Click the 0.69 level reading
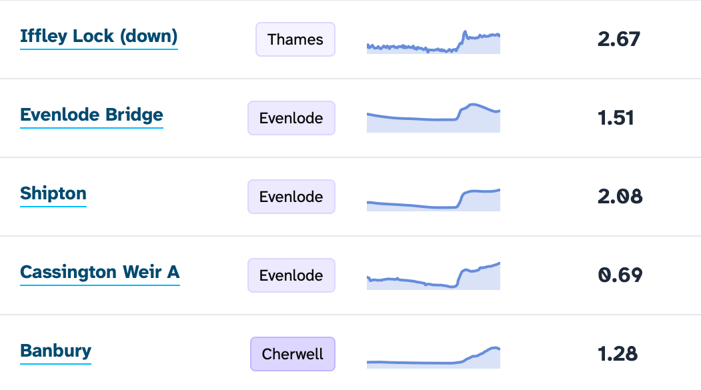Viewport: 701px width, 390px height. coord(620,275)
